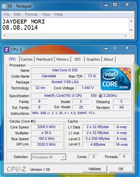Close the Notepad window
The width and height of the screenshot is (140, 177).
(x=127, y=5)
